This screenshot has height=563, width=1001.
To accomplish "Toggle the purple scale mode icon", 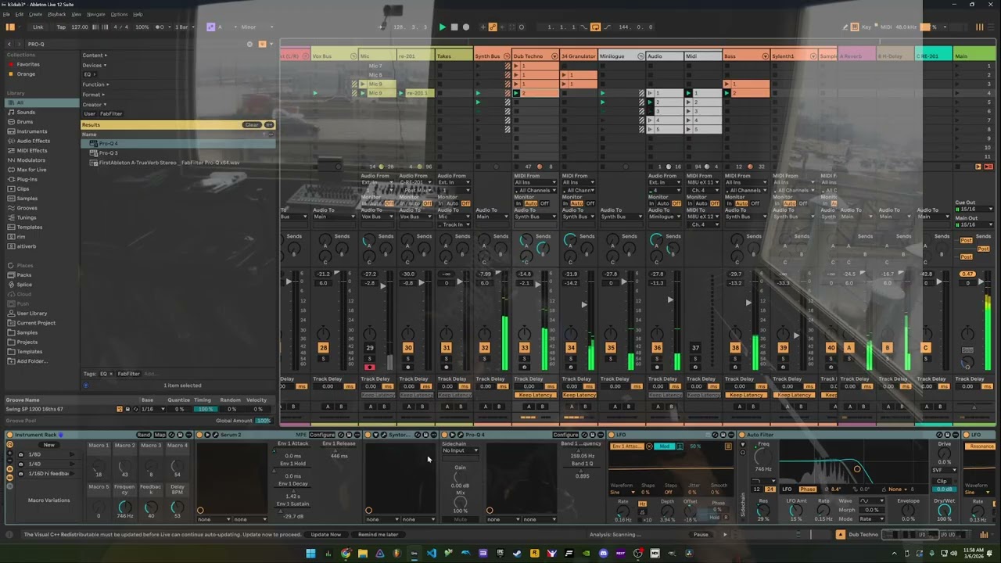I will (x=210, y=27).
